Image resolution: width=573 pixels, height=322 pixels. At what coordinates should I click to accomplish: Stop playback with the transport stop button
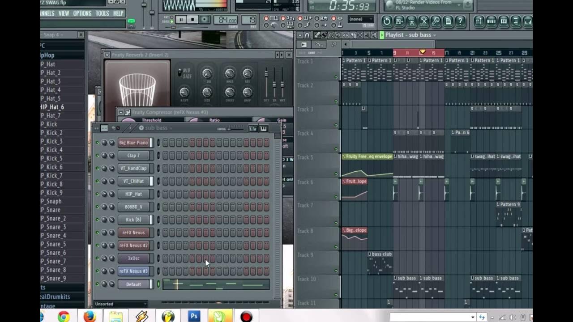click(x=192, y=20)
